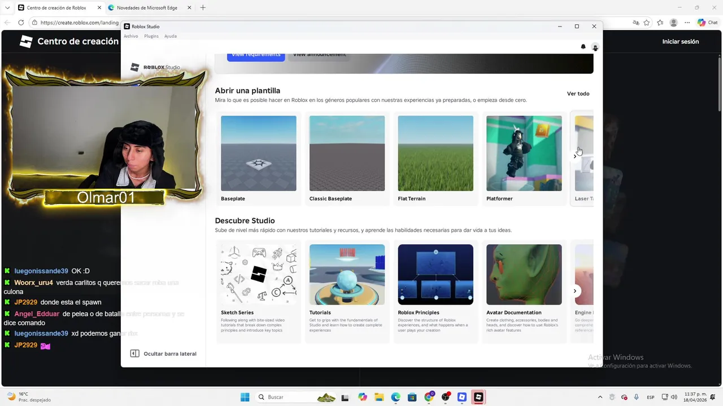Click the hide sidebar panel icon
Image resolution: width=723 pixels, height=406 pixels.
click(x=134, y=354)
